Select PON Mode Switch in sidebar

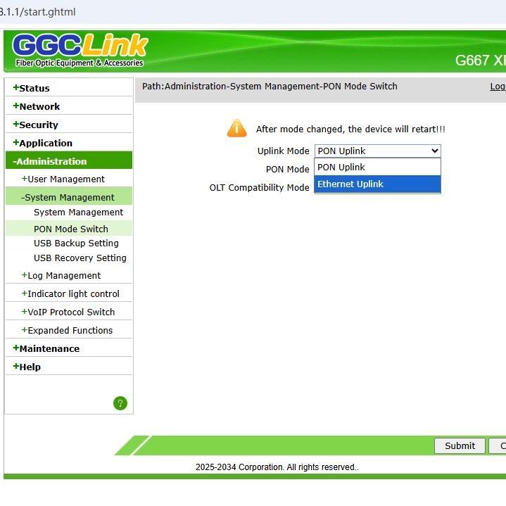pos(70,229)
